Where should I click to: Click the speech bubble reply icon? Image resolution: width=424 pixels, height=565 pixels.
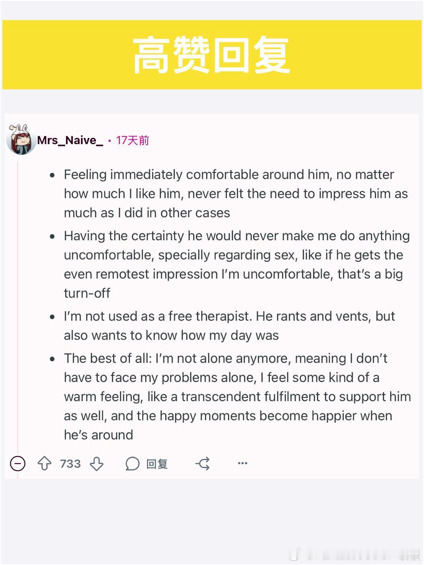tap(132, 464)
